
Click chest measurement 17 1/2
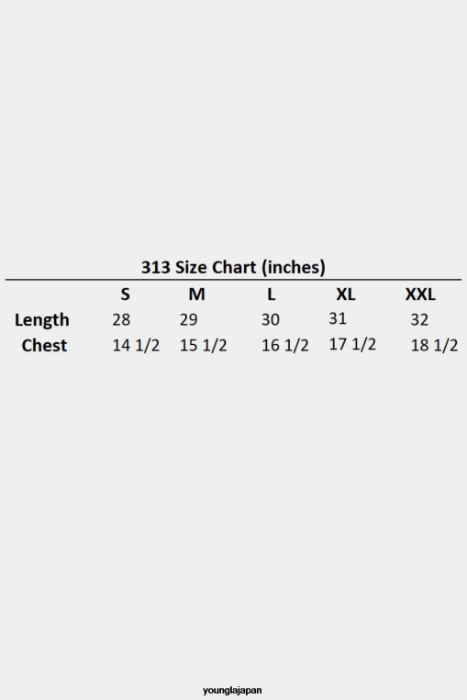point(352,344)
